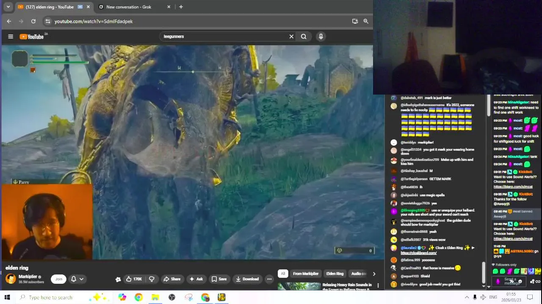Click the first blerp.com/x/mcst link
This screenshot has width=542, height=304.
tap(513, 187)
